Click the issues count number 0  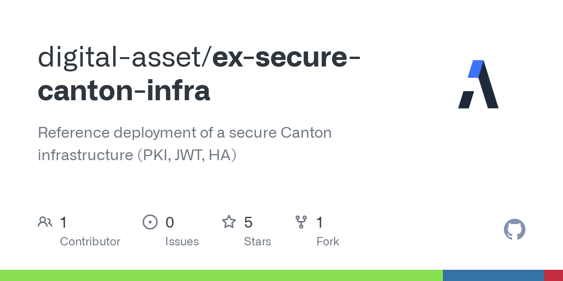[x=169, y=222]
